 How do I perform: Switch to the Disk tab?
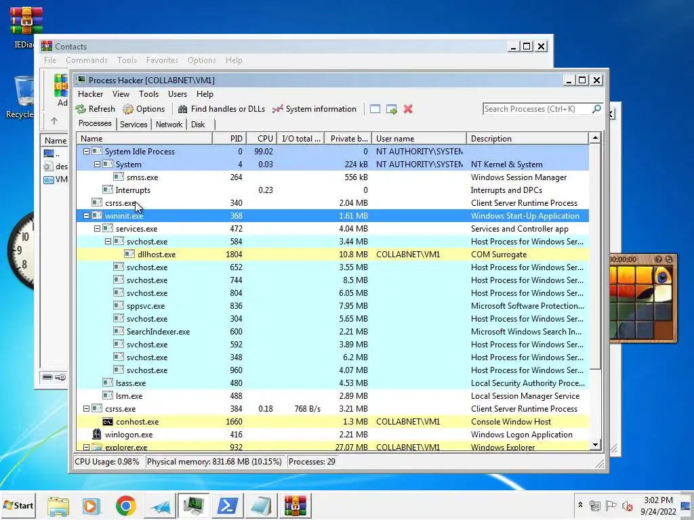[198, 125]
